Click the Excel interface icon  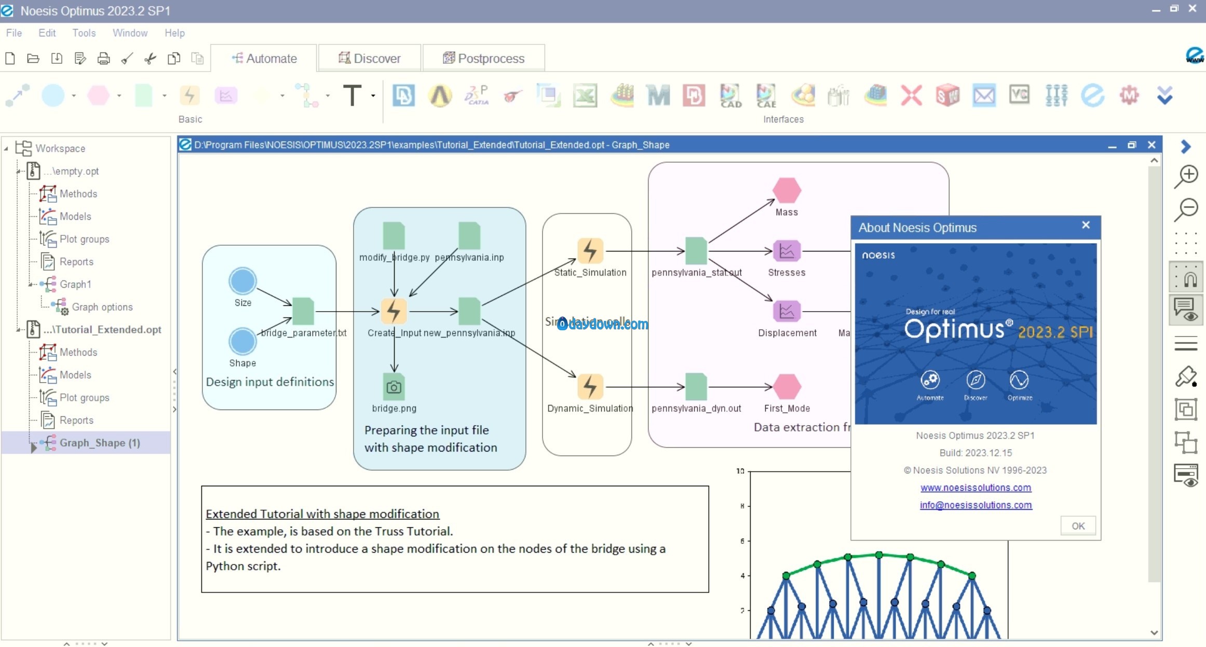point(585,95)
